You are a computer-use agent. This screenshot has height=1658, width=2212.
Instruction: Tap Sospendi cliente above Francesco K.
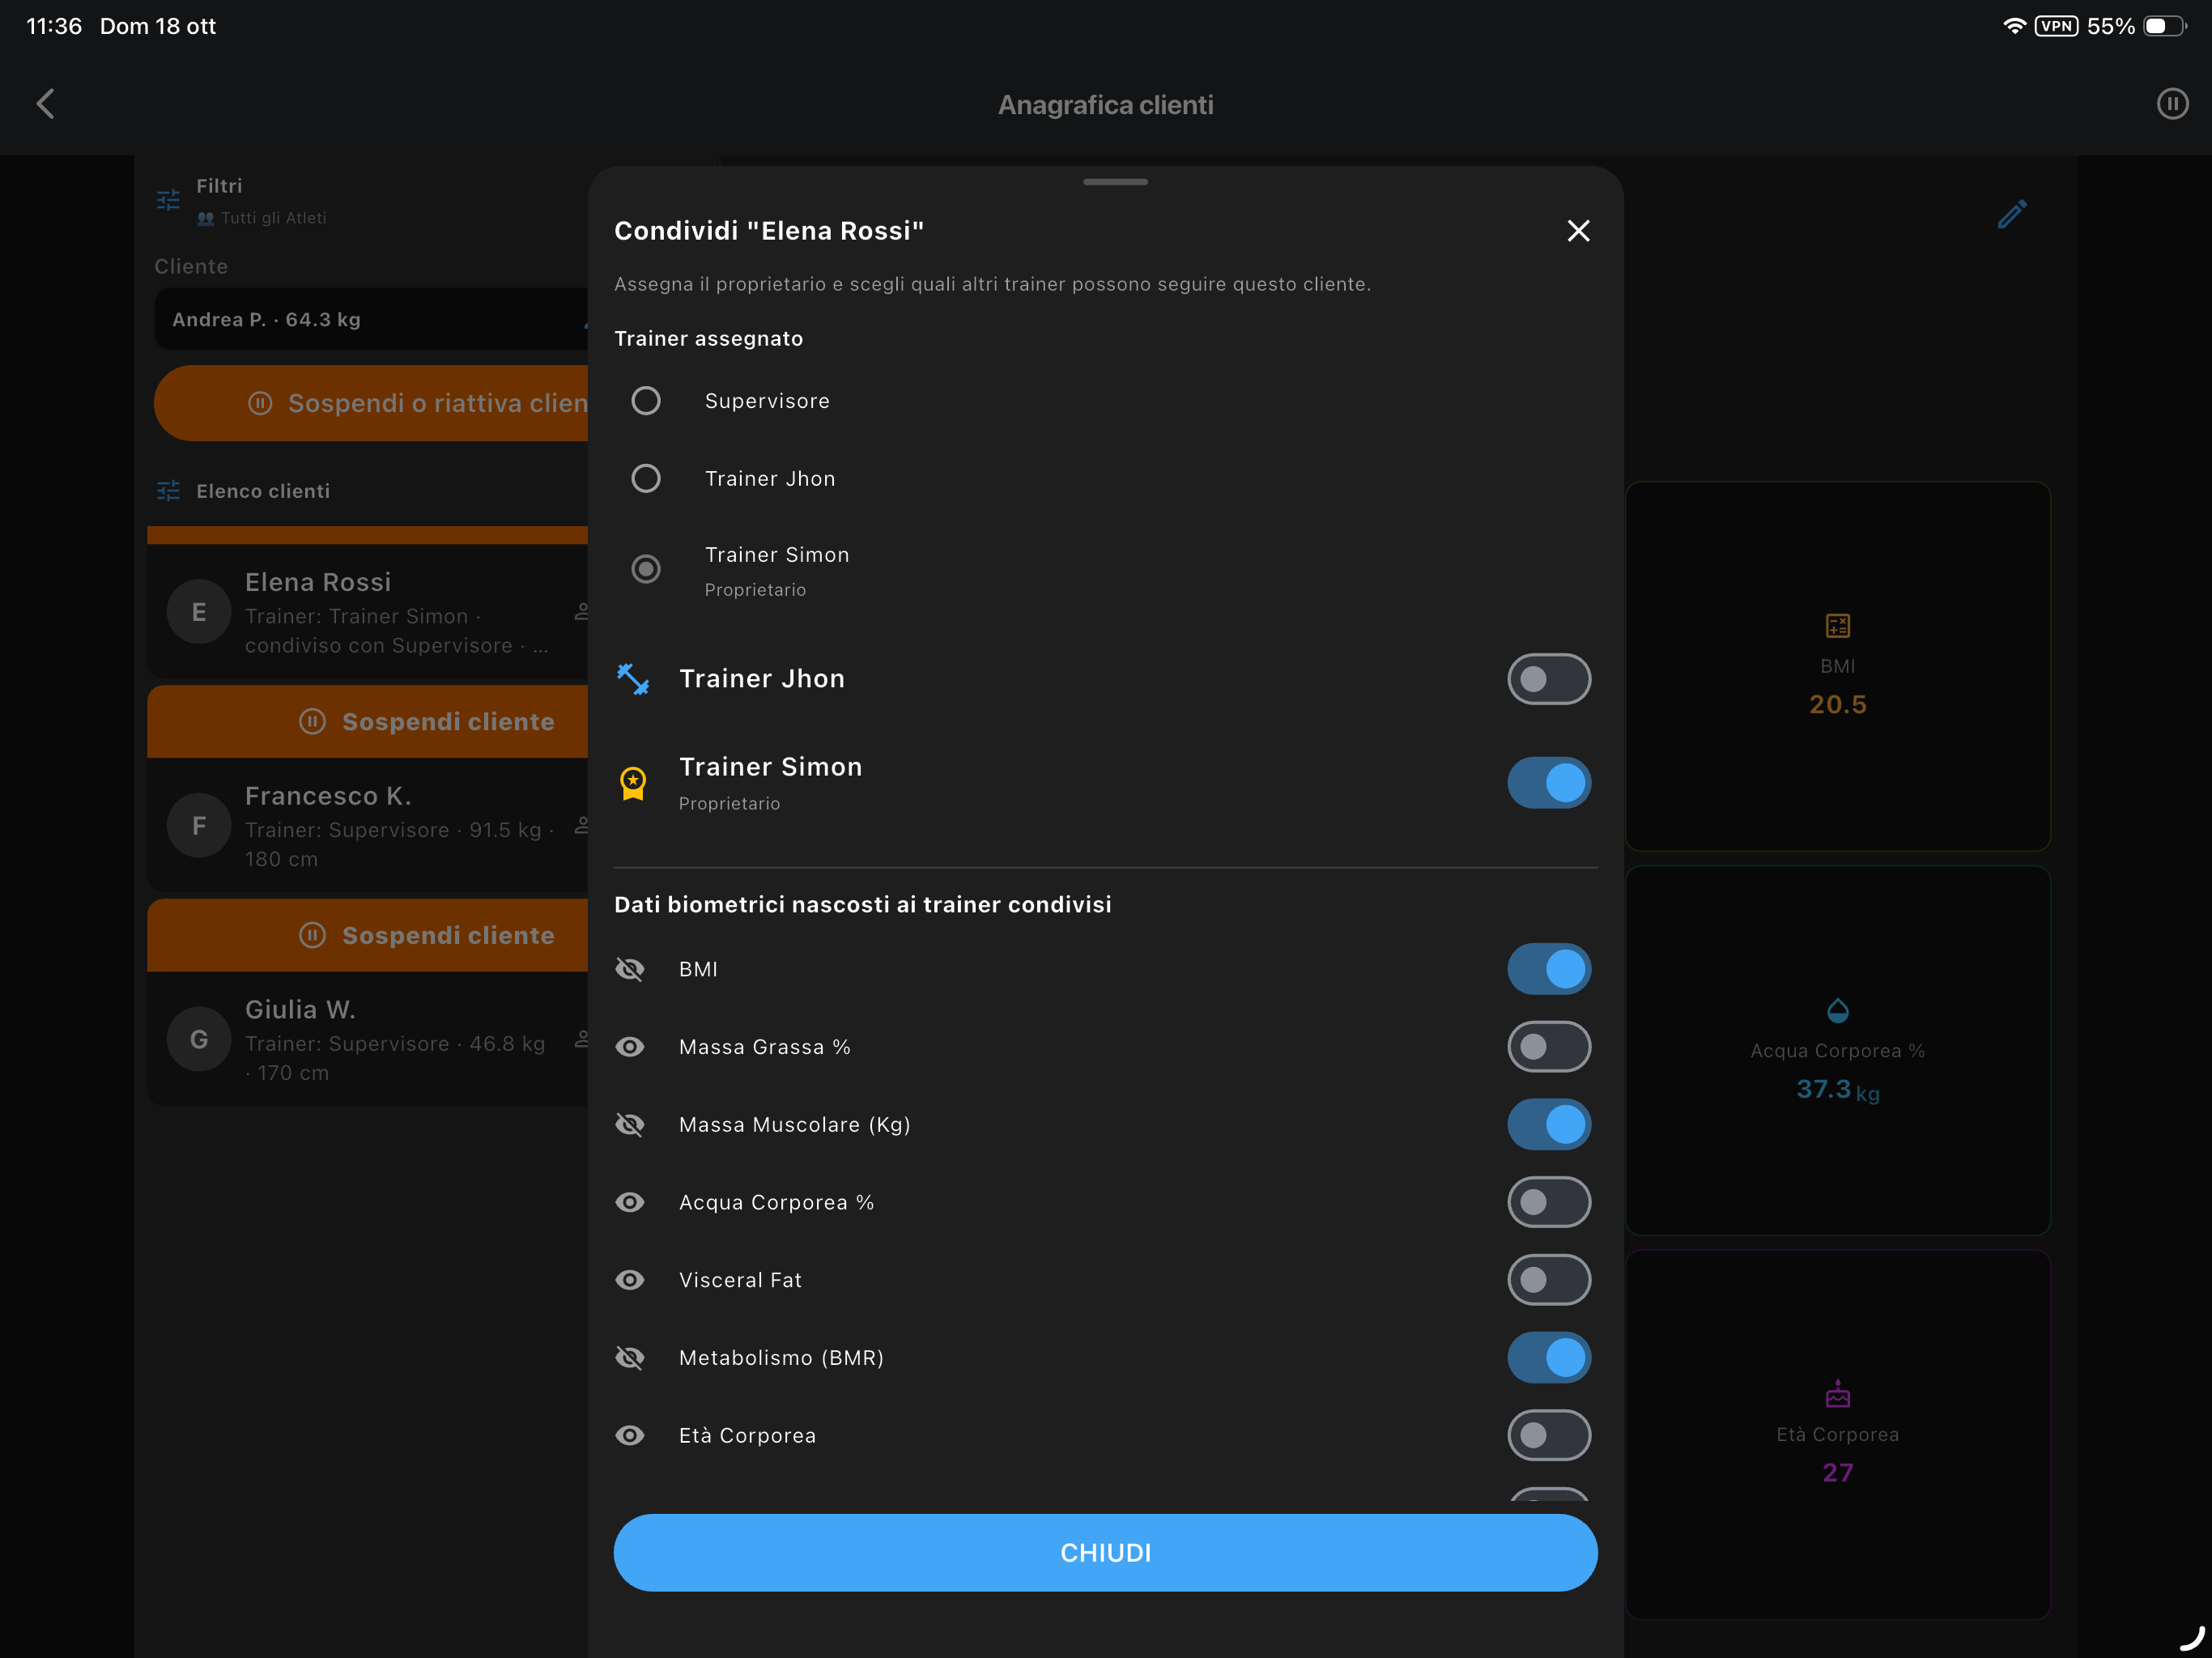368,722
